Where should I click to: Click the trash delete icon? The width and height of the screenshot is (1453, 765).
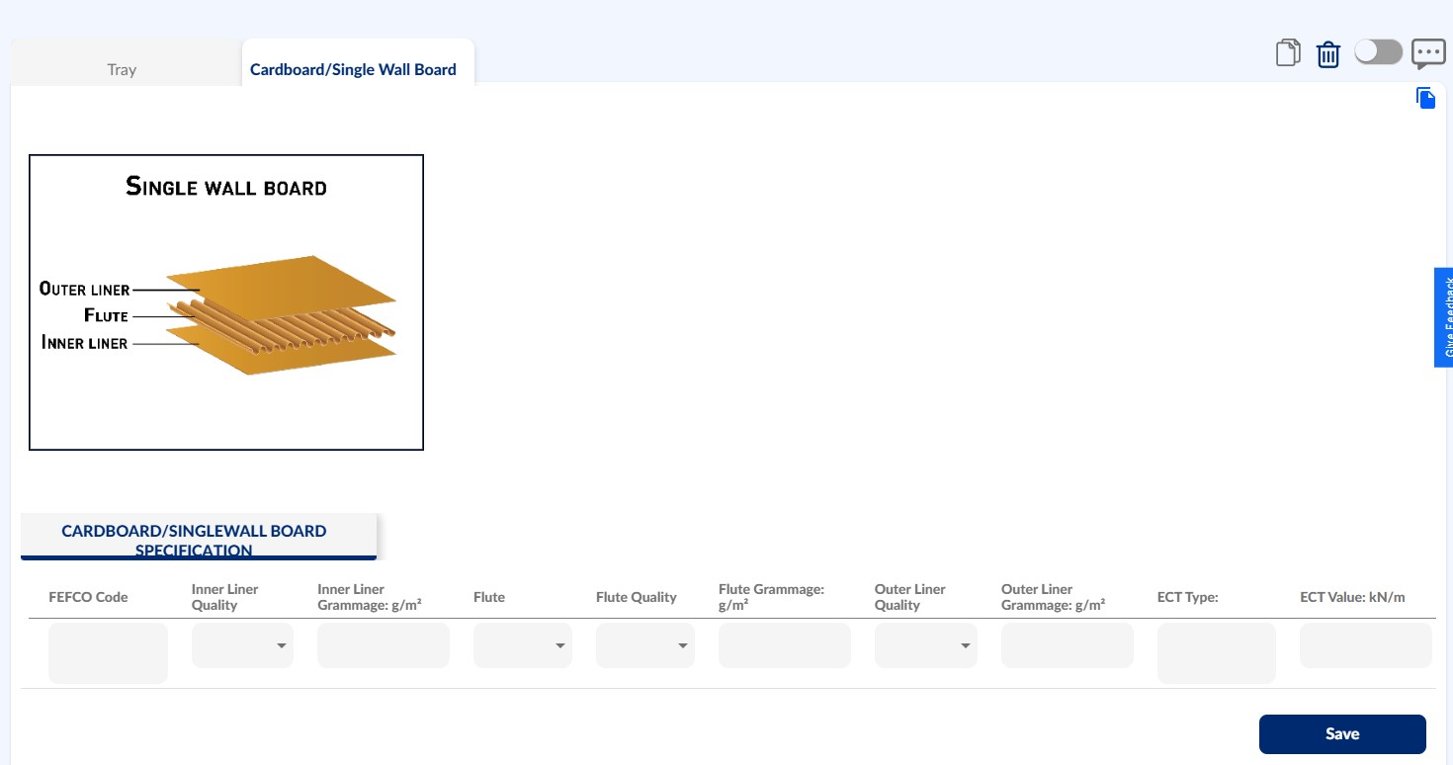[x=1328, y=54]
